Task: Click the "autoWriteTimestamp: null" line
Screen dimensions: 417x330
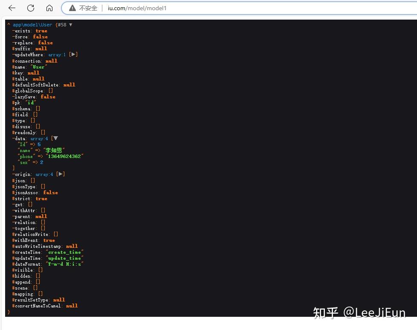Action: coord(45,246)
